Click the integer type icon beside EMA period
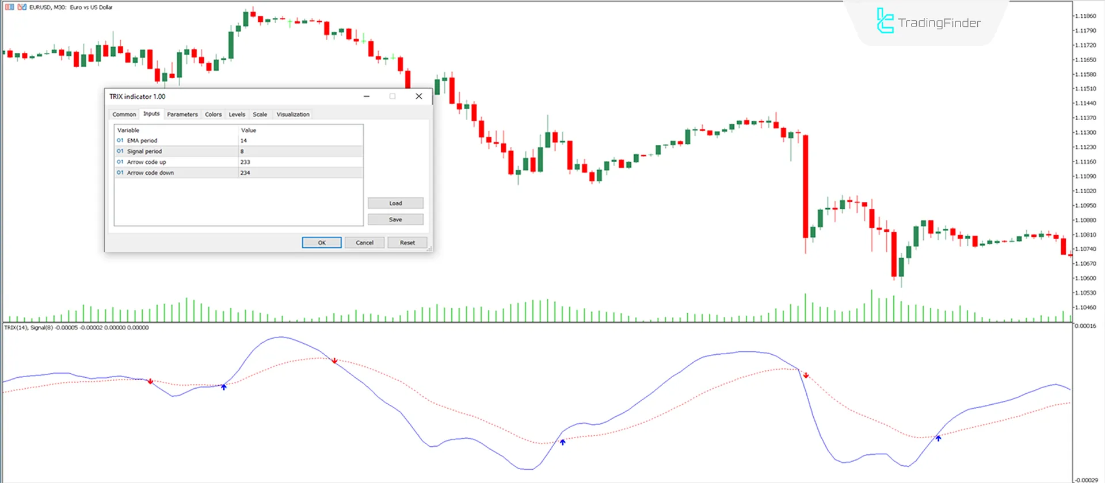Image resolution: width=1105 pixels, height=483 pixels. click(120, 140)
